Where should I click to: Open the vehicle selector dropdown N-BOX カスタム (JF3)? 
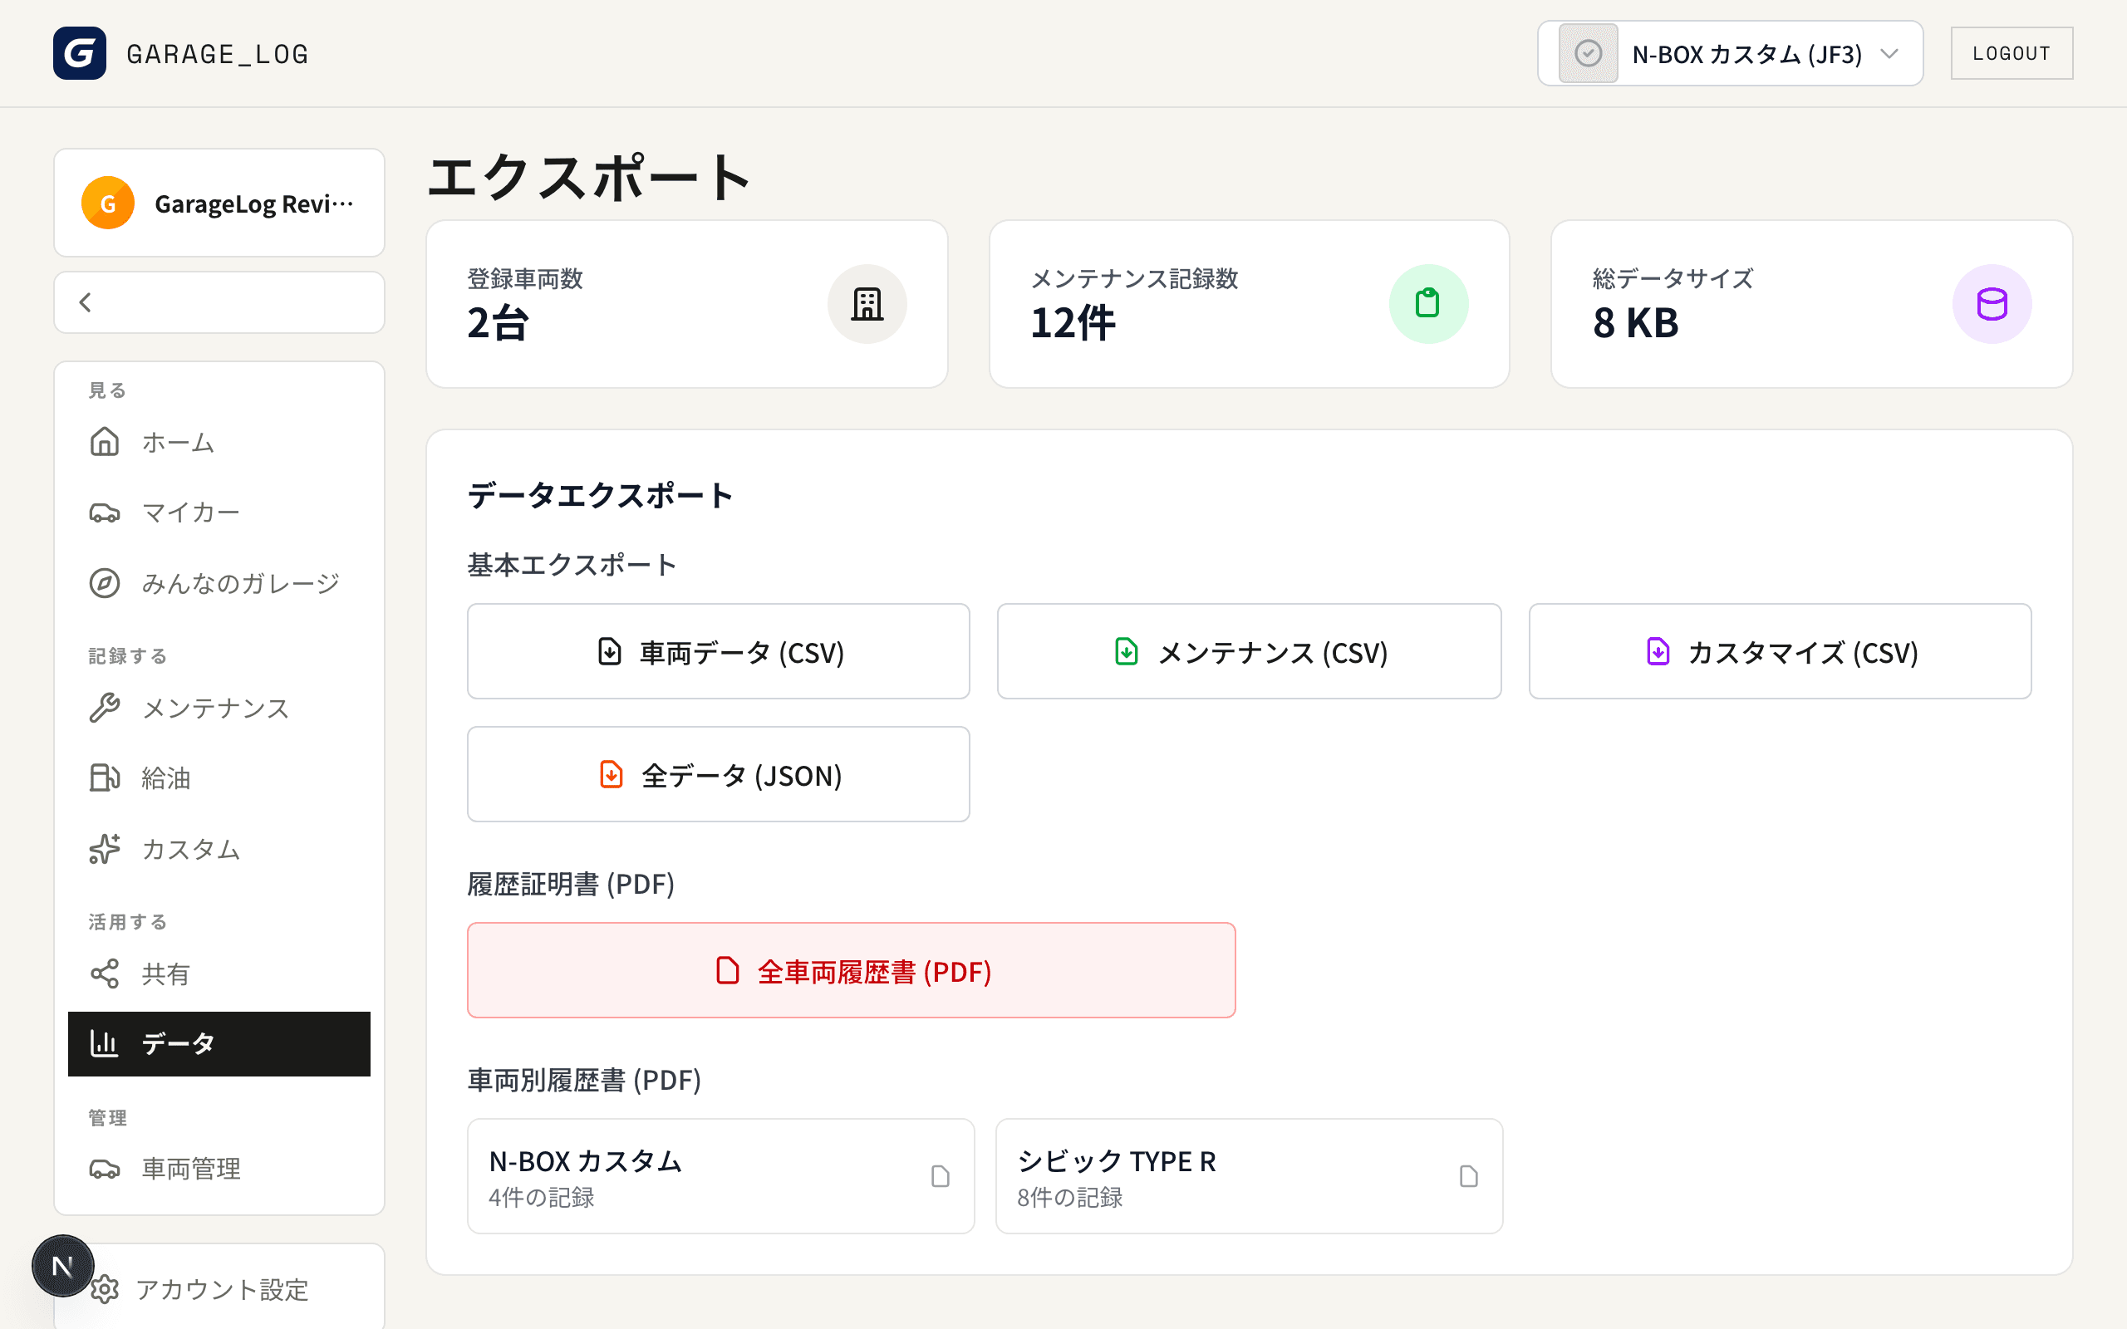point(1730,54)
